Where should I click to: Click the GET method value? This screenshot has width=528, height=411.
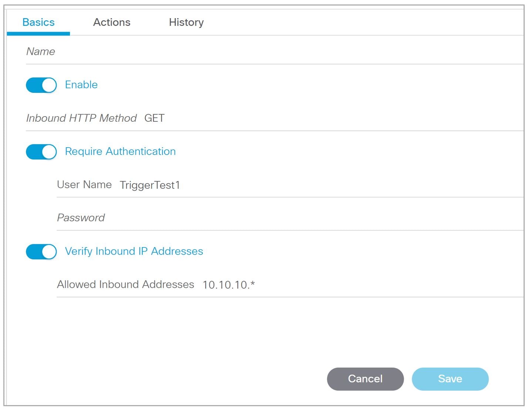(154, 118)
